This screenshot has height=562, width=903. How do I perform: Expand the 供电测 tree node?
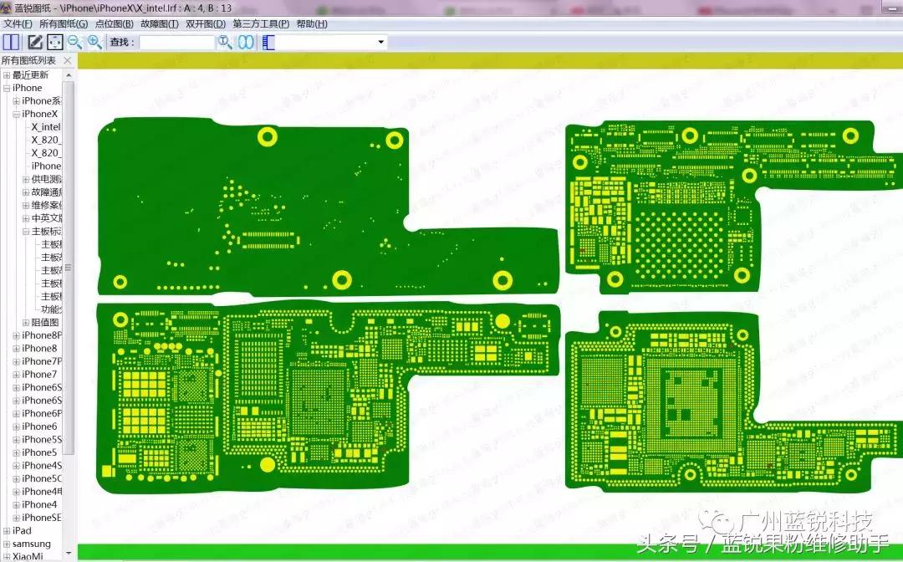point(26,179)
